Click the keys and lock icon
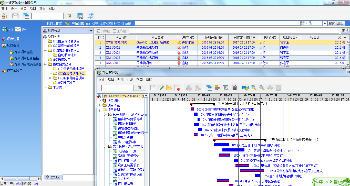The height and width of the screenshot is (186, 350). coord(5,16)
